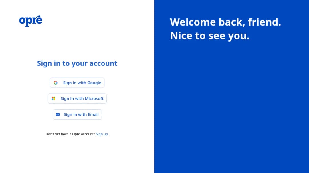
Task: Click the word 'account' in the heading
Action: [103, 63]
